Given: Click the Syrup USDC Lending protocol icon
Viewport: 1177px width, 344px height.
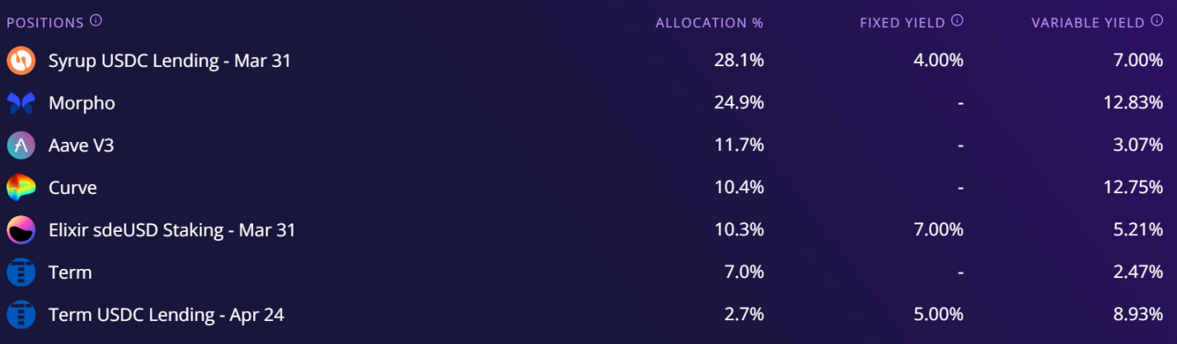Looking at the screenshot, I should point(21,61).
